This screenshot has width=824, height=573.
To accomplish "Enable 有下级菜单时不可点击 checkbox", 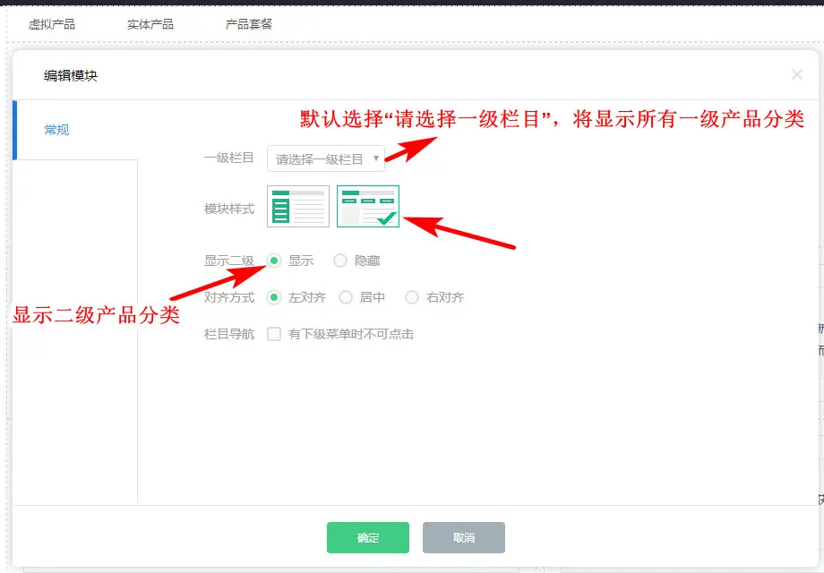I will coord(275,334).
